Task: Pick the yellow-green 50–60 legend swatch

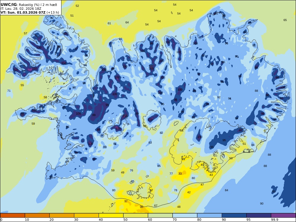Action: [x=136, y=215]
